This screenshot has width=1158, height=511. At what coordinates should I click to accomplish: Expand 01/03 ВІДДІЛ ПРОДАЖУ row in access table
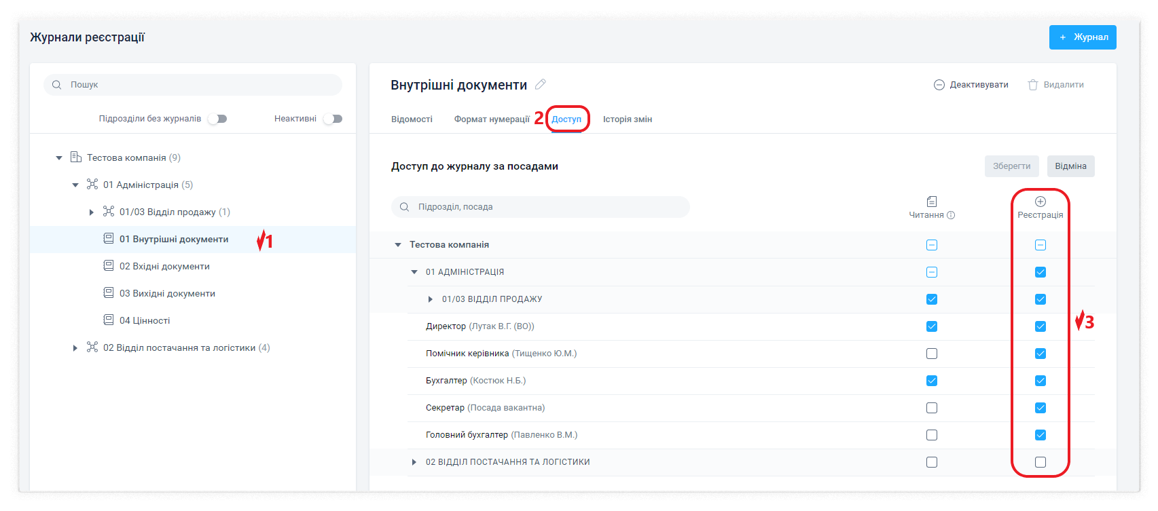tap(431, 299)
